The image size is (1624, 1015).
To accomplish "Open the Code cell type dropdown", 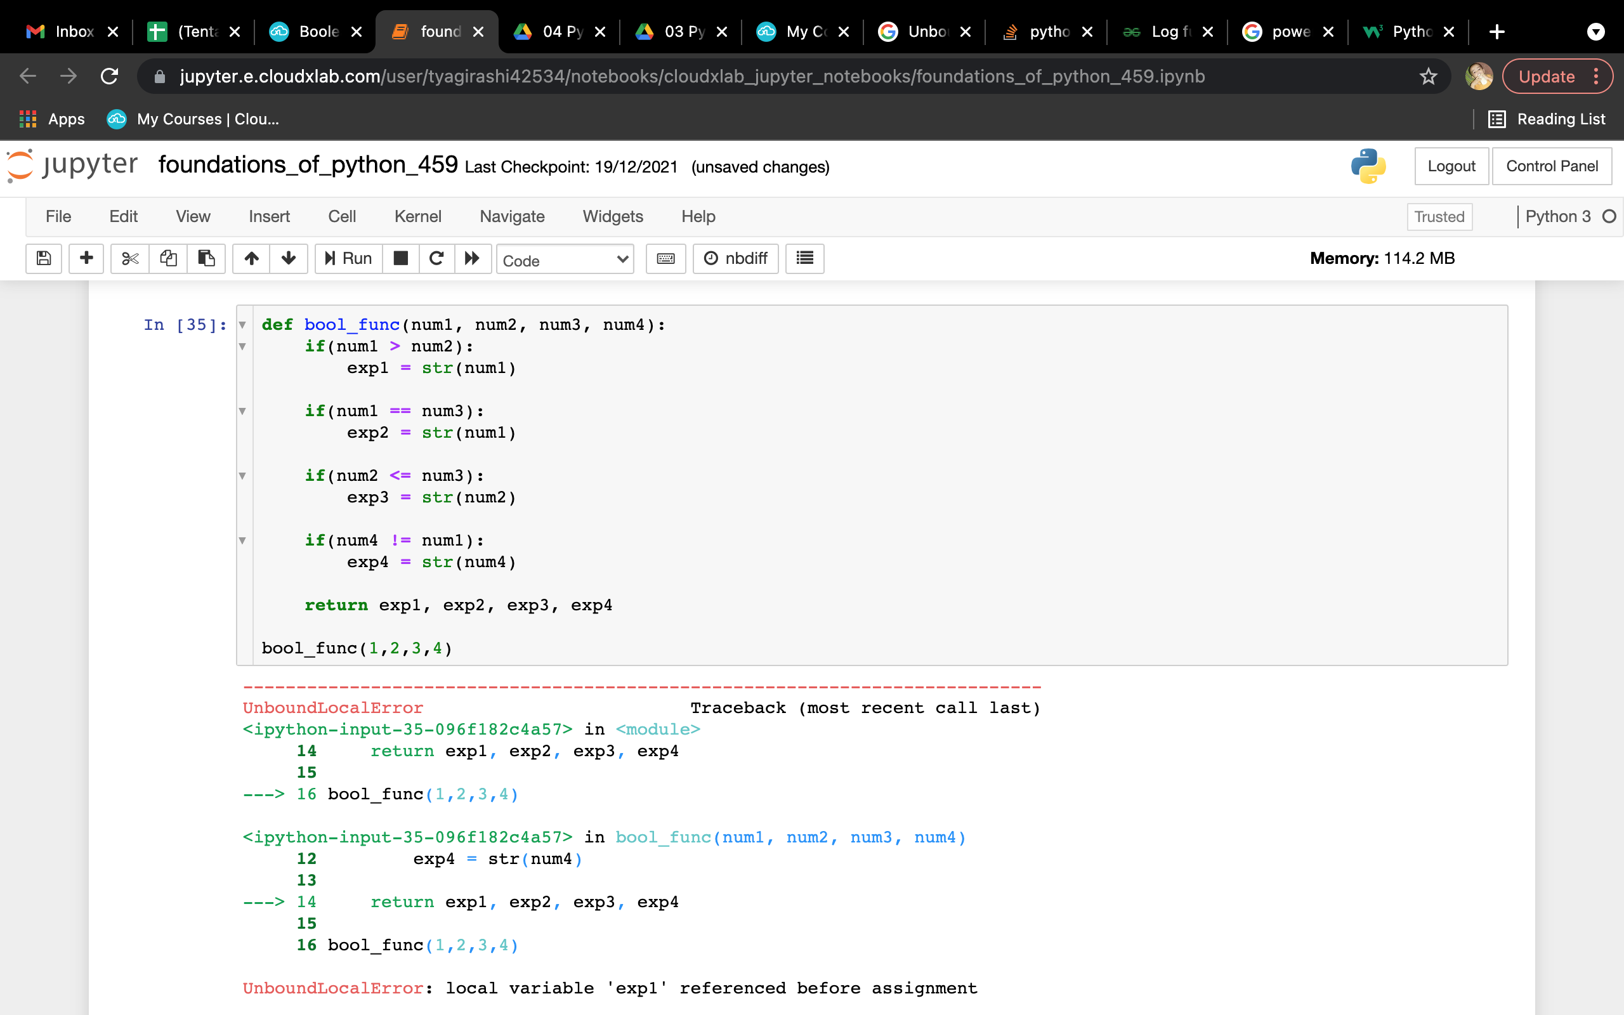I will click(565, 260).
